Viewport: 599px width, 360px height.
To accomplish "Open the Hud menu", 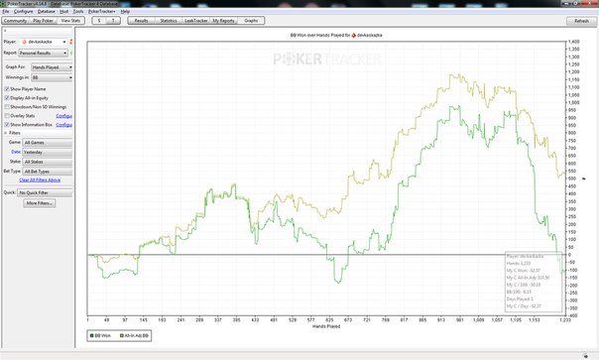I will (x=63, y=12).
